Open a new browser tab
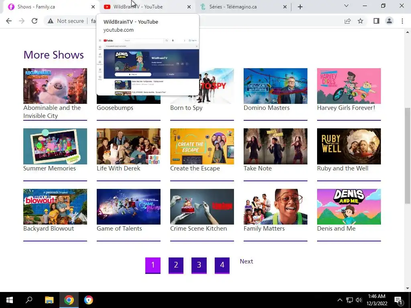The width and height of the screenshot is (411, 308). point(300,7)
